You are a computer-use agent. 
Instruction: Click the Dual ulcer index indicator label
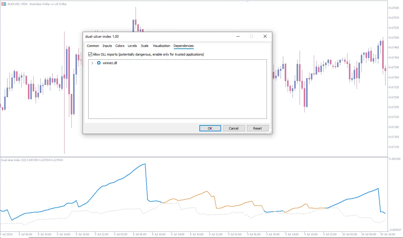[x=32, y=160]
